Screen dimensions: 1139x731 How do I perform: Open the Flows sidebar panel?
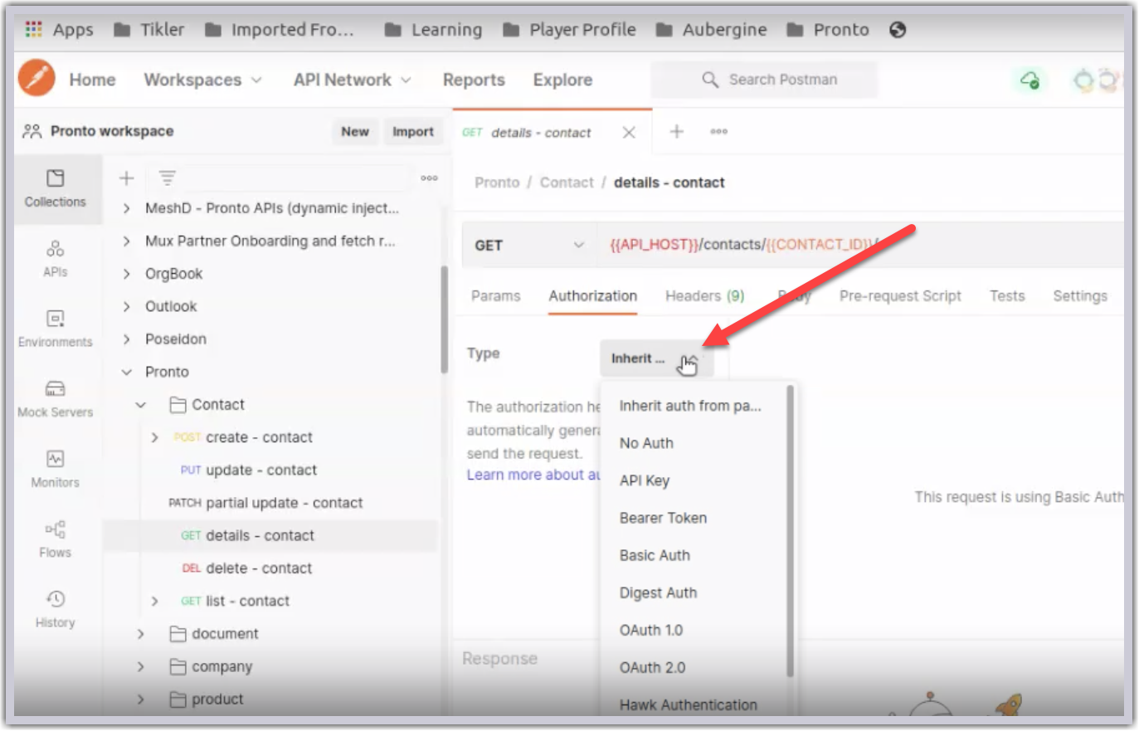click(56, 539)
